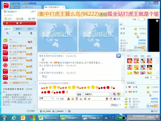Pick the third gift in the second row
Screen dimensions: 161x121
click(x=143, y=68)
